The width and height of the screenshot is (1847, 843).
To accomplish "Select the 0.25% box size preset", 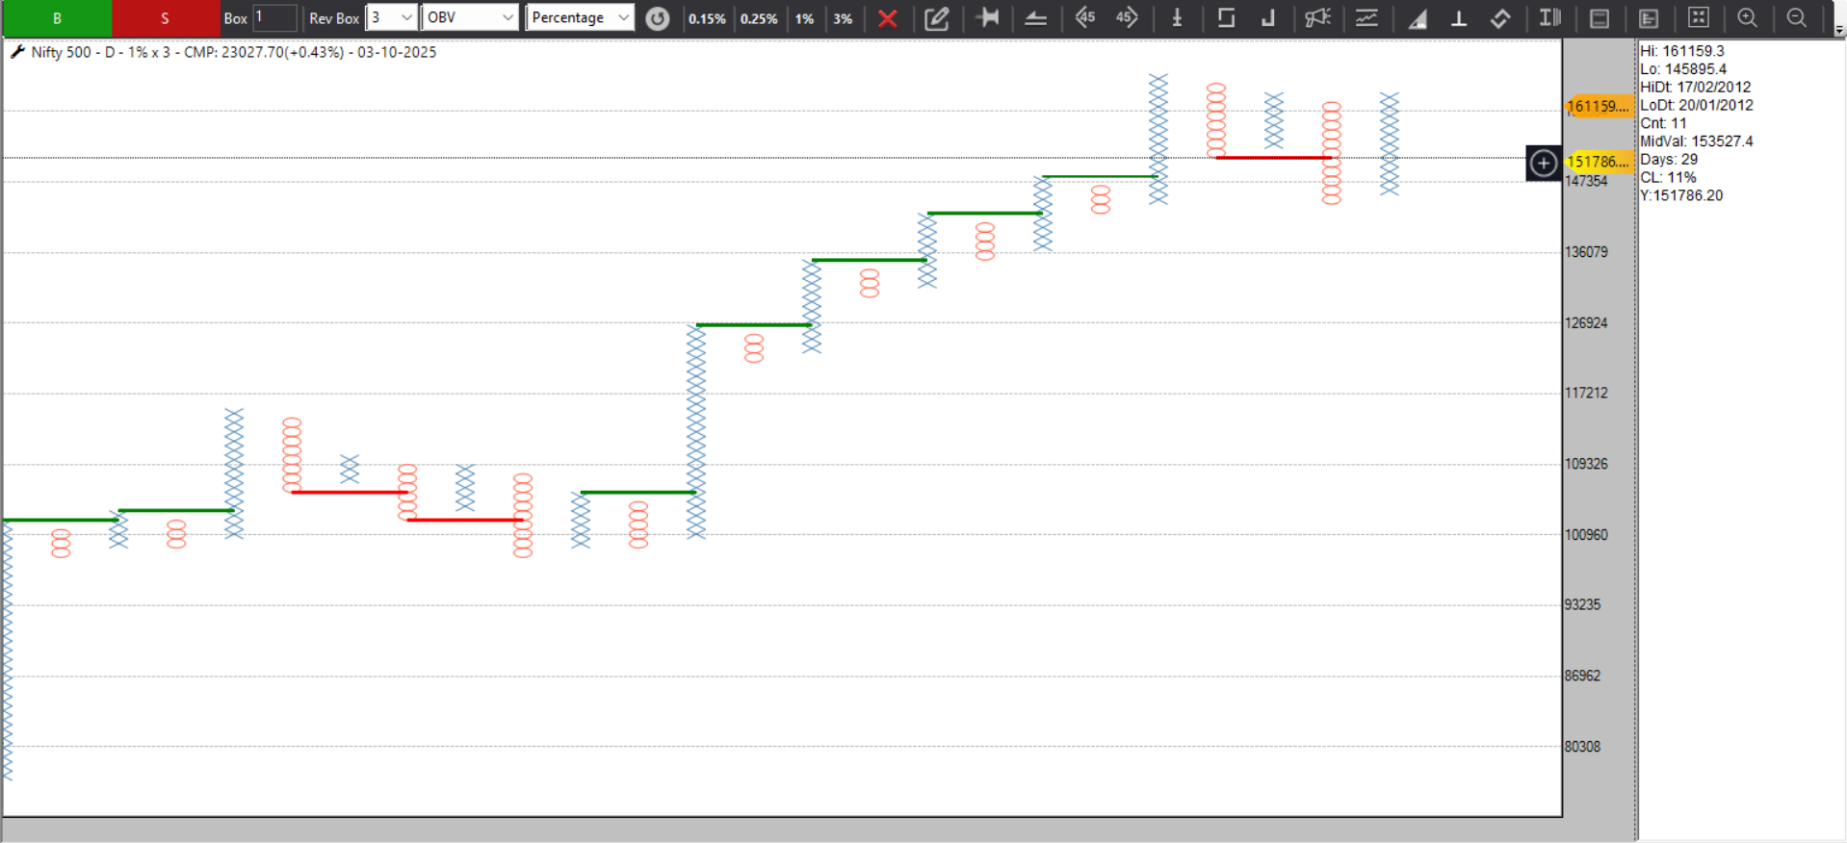I will [759, 18].
